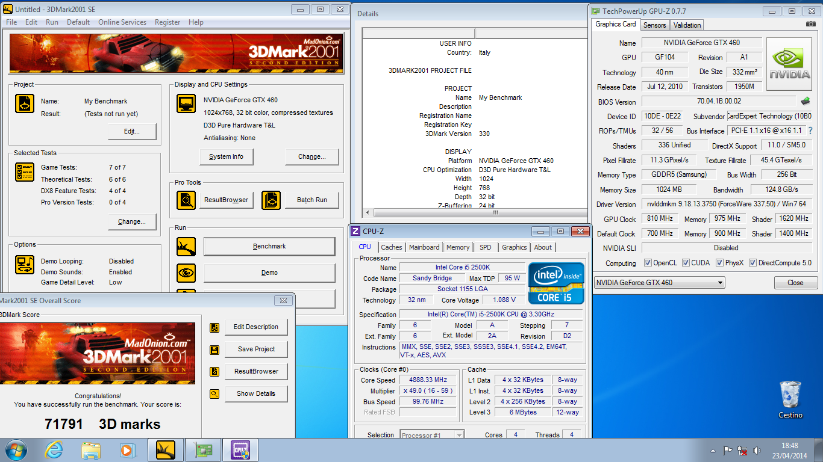Click the Benchmark button
Viewport: 823px width, 462px height.
(269, 247)
